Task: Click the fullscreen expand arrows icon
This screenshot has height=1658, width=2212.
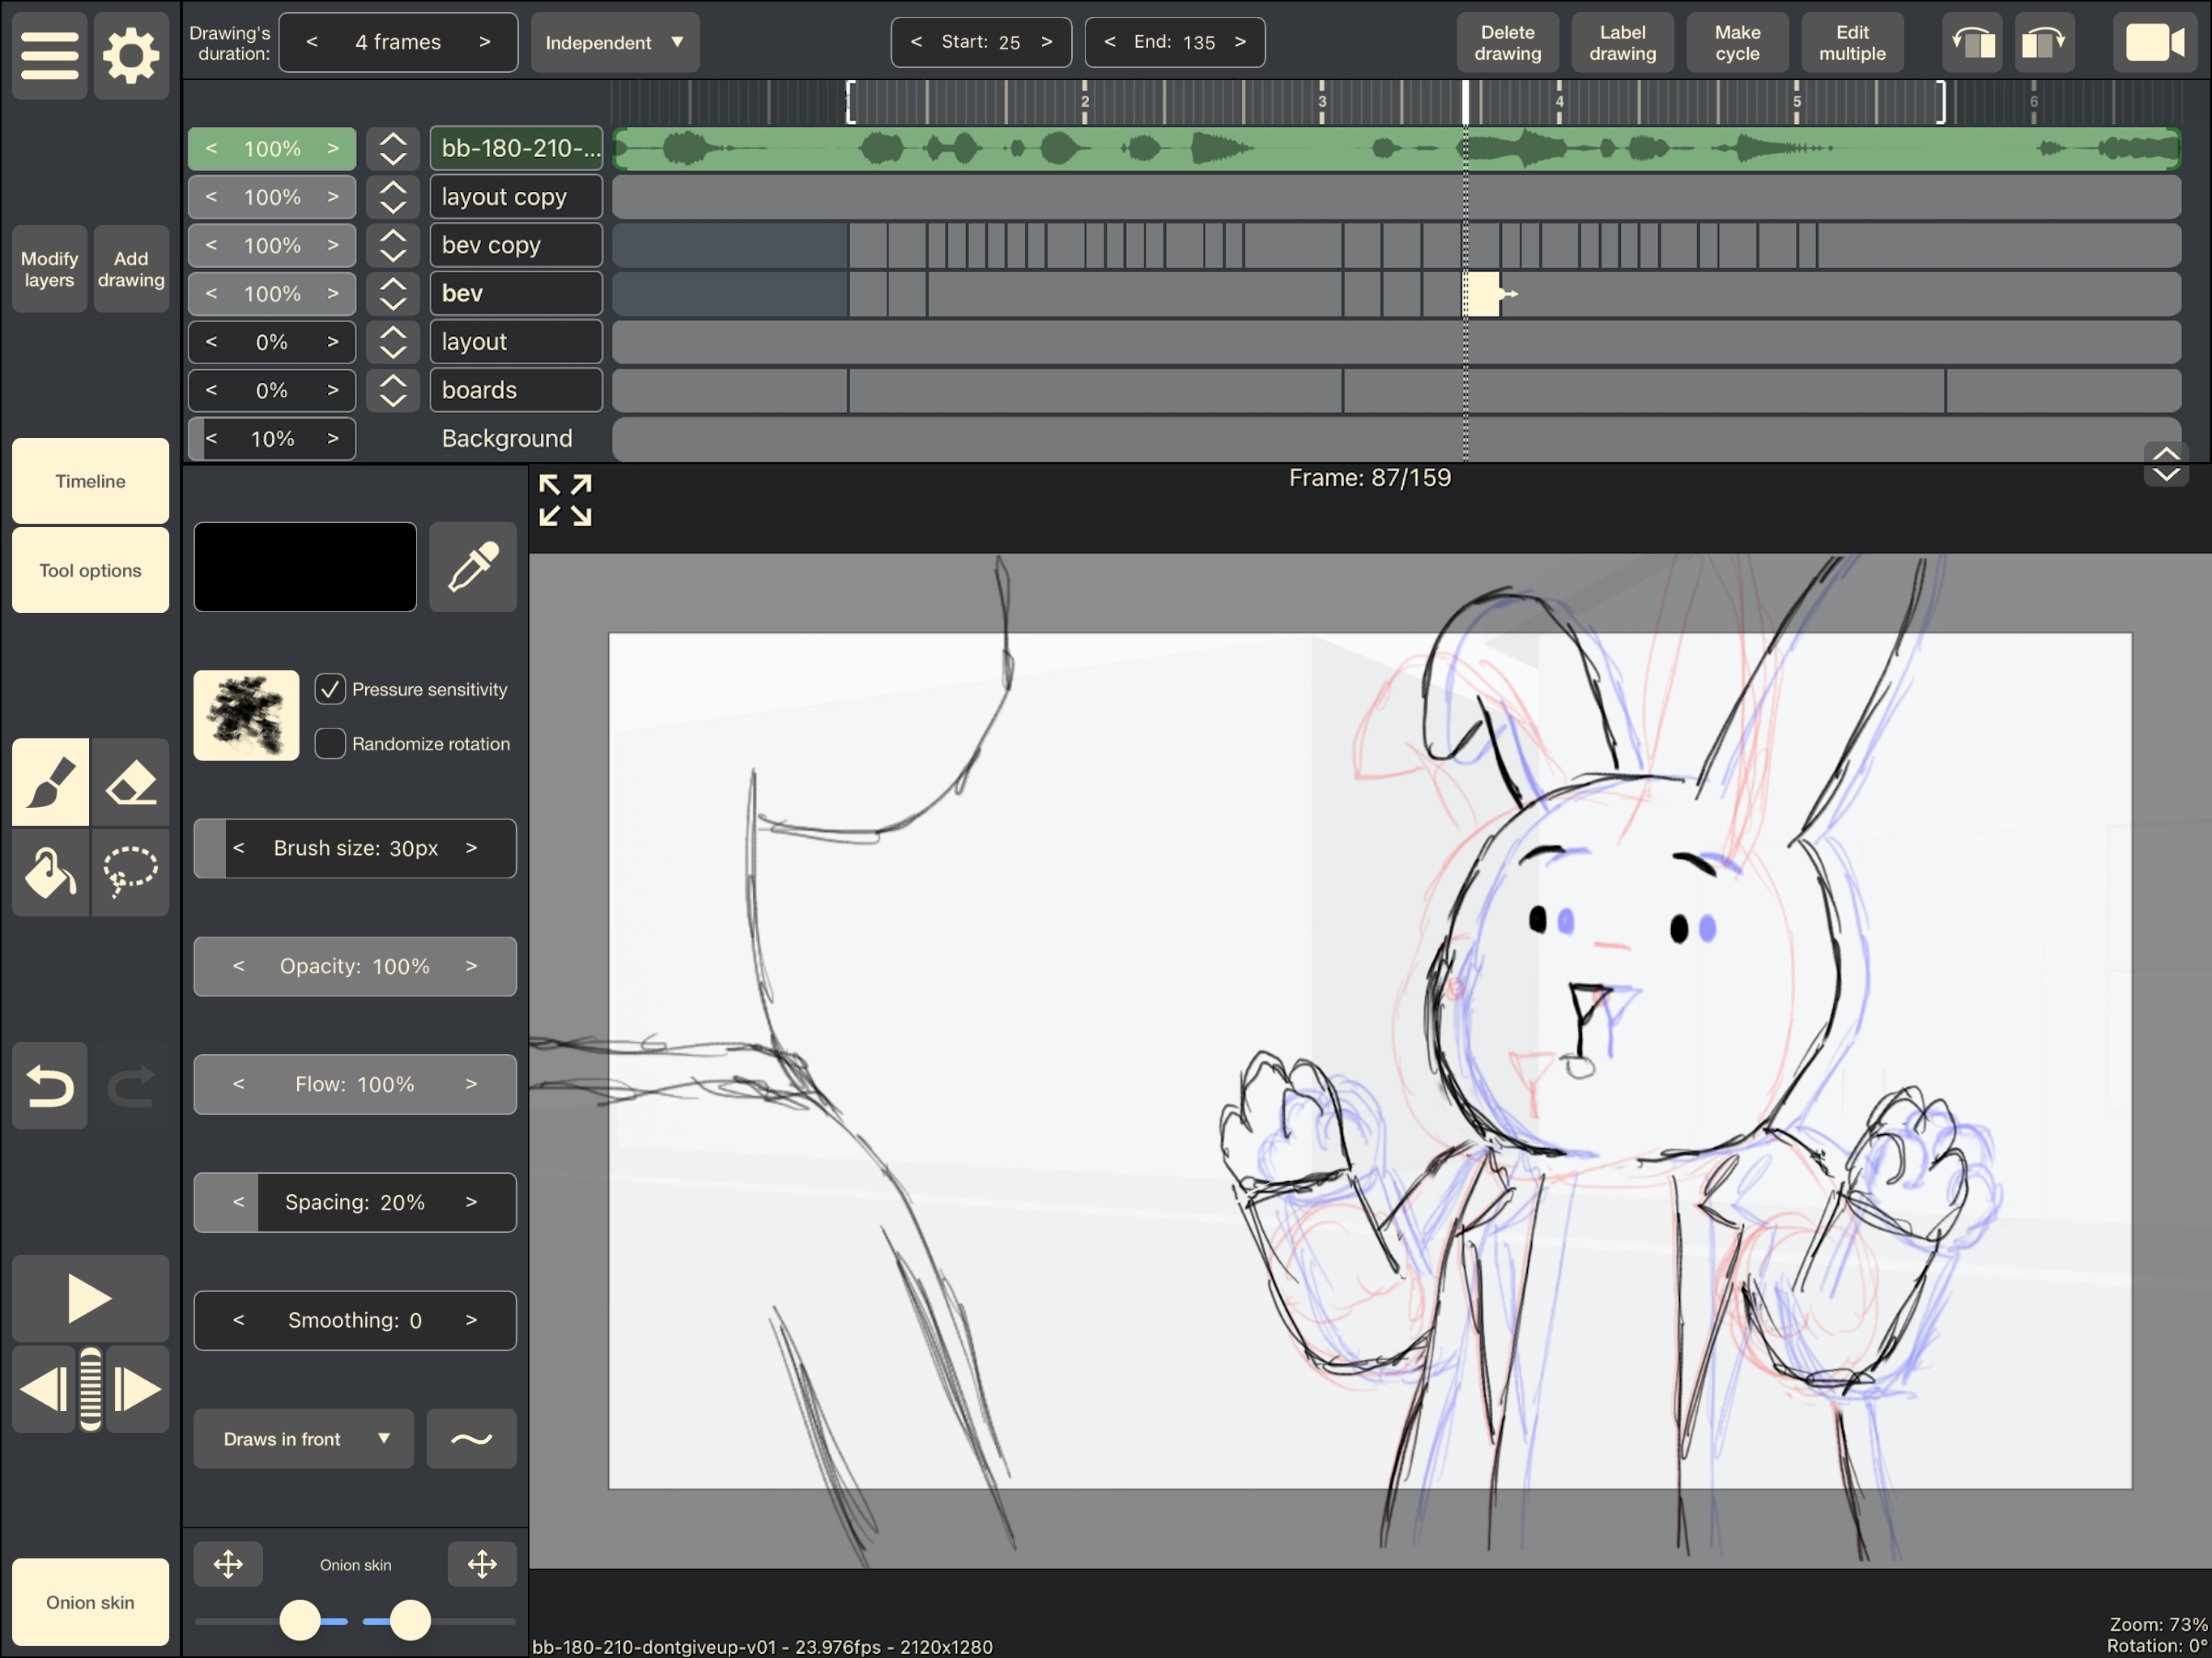Action: [x=565, y=500]
